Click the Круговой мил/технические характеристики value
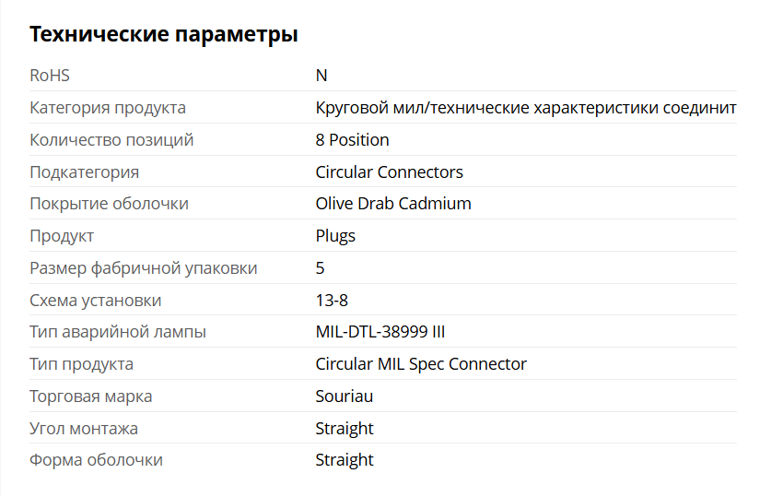Screen dimensions: 783x497 coord(526,108)
